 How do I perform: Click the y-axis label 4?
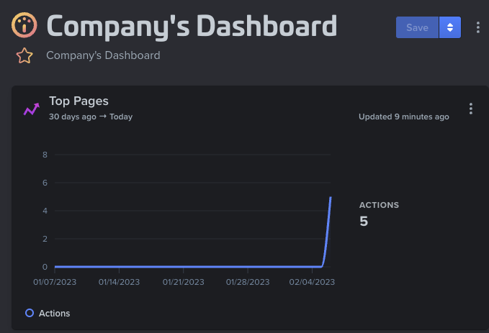45,211
